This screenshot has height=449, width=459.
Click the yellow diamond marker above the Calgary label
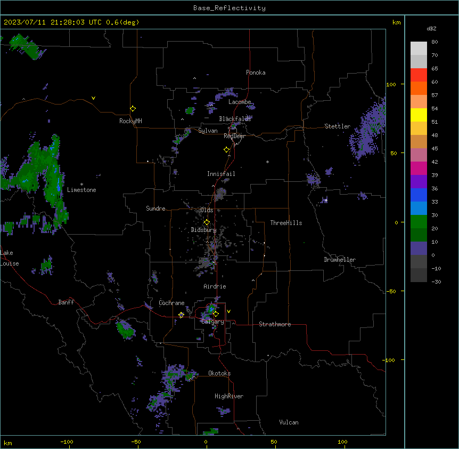[216, 314]
